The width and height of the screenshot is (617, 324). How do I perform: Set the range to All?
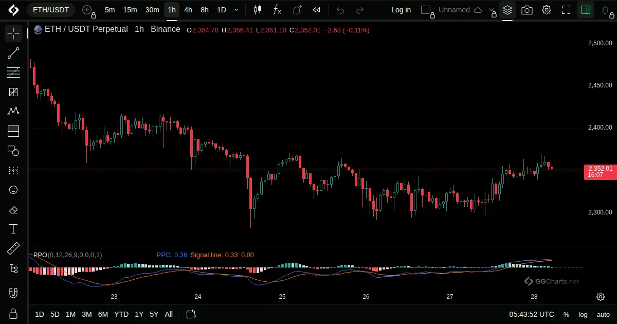[169, 314]
